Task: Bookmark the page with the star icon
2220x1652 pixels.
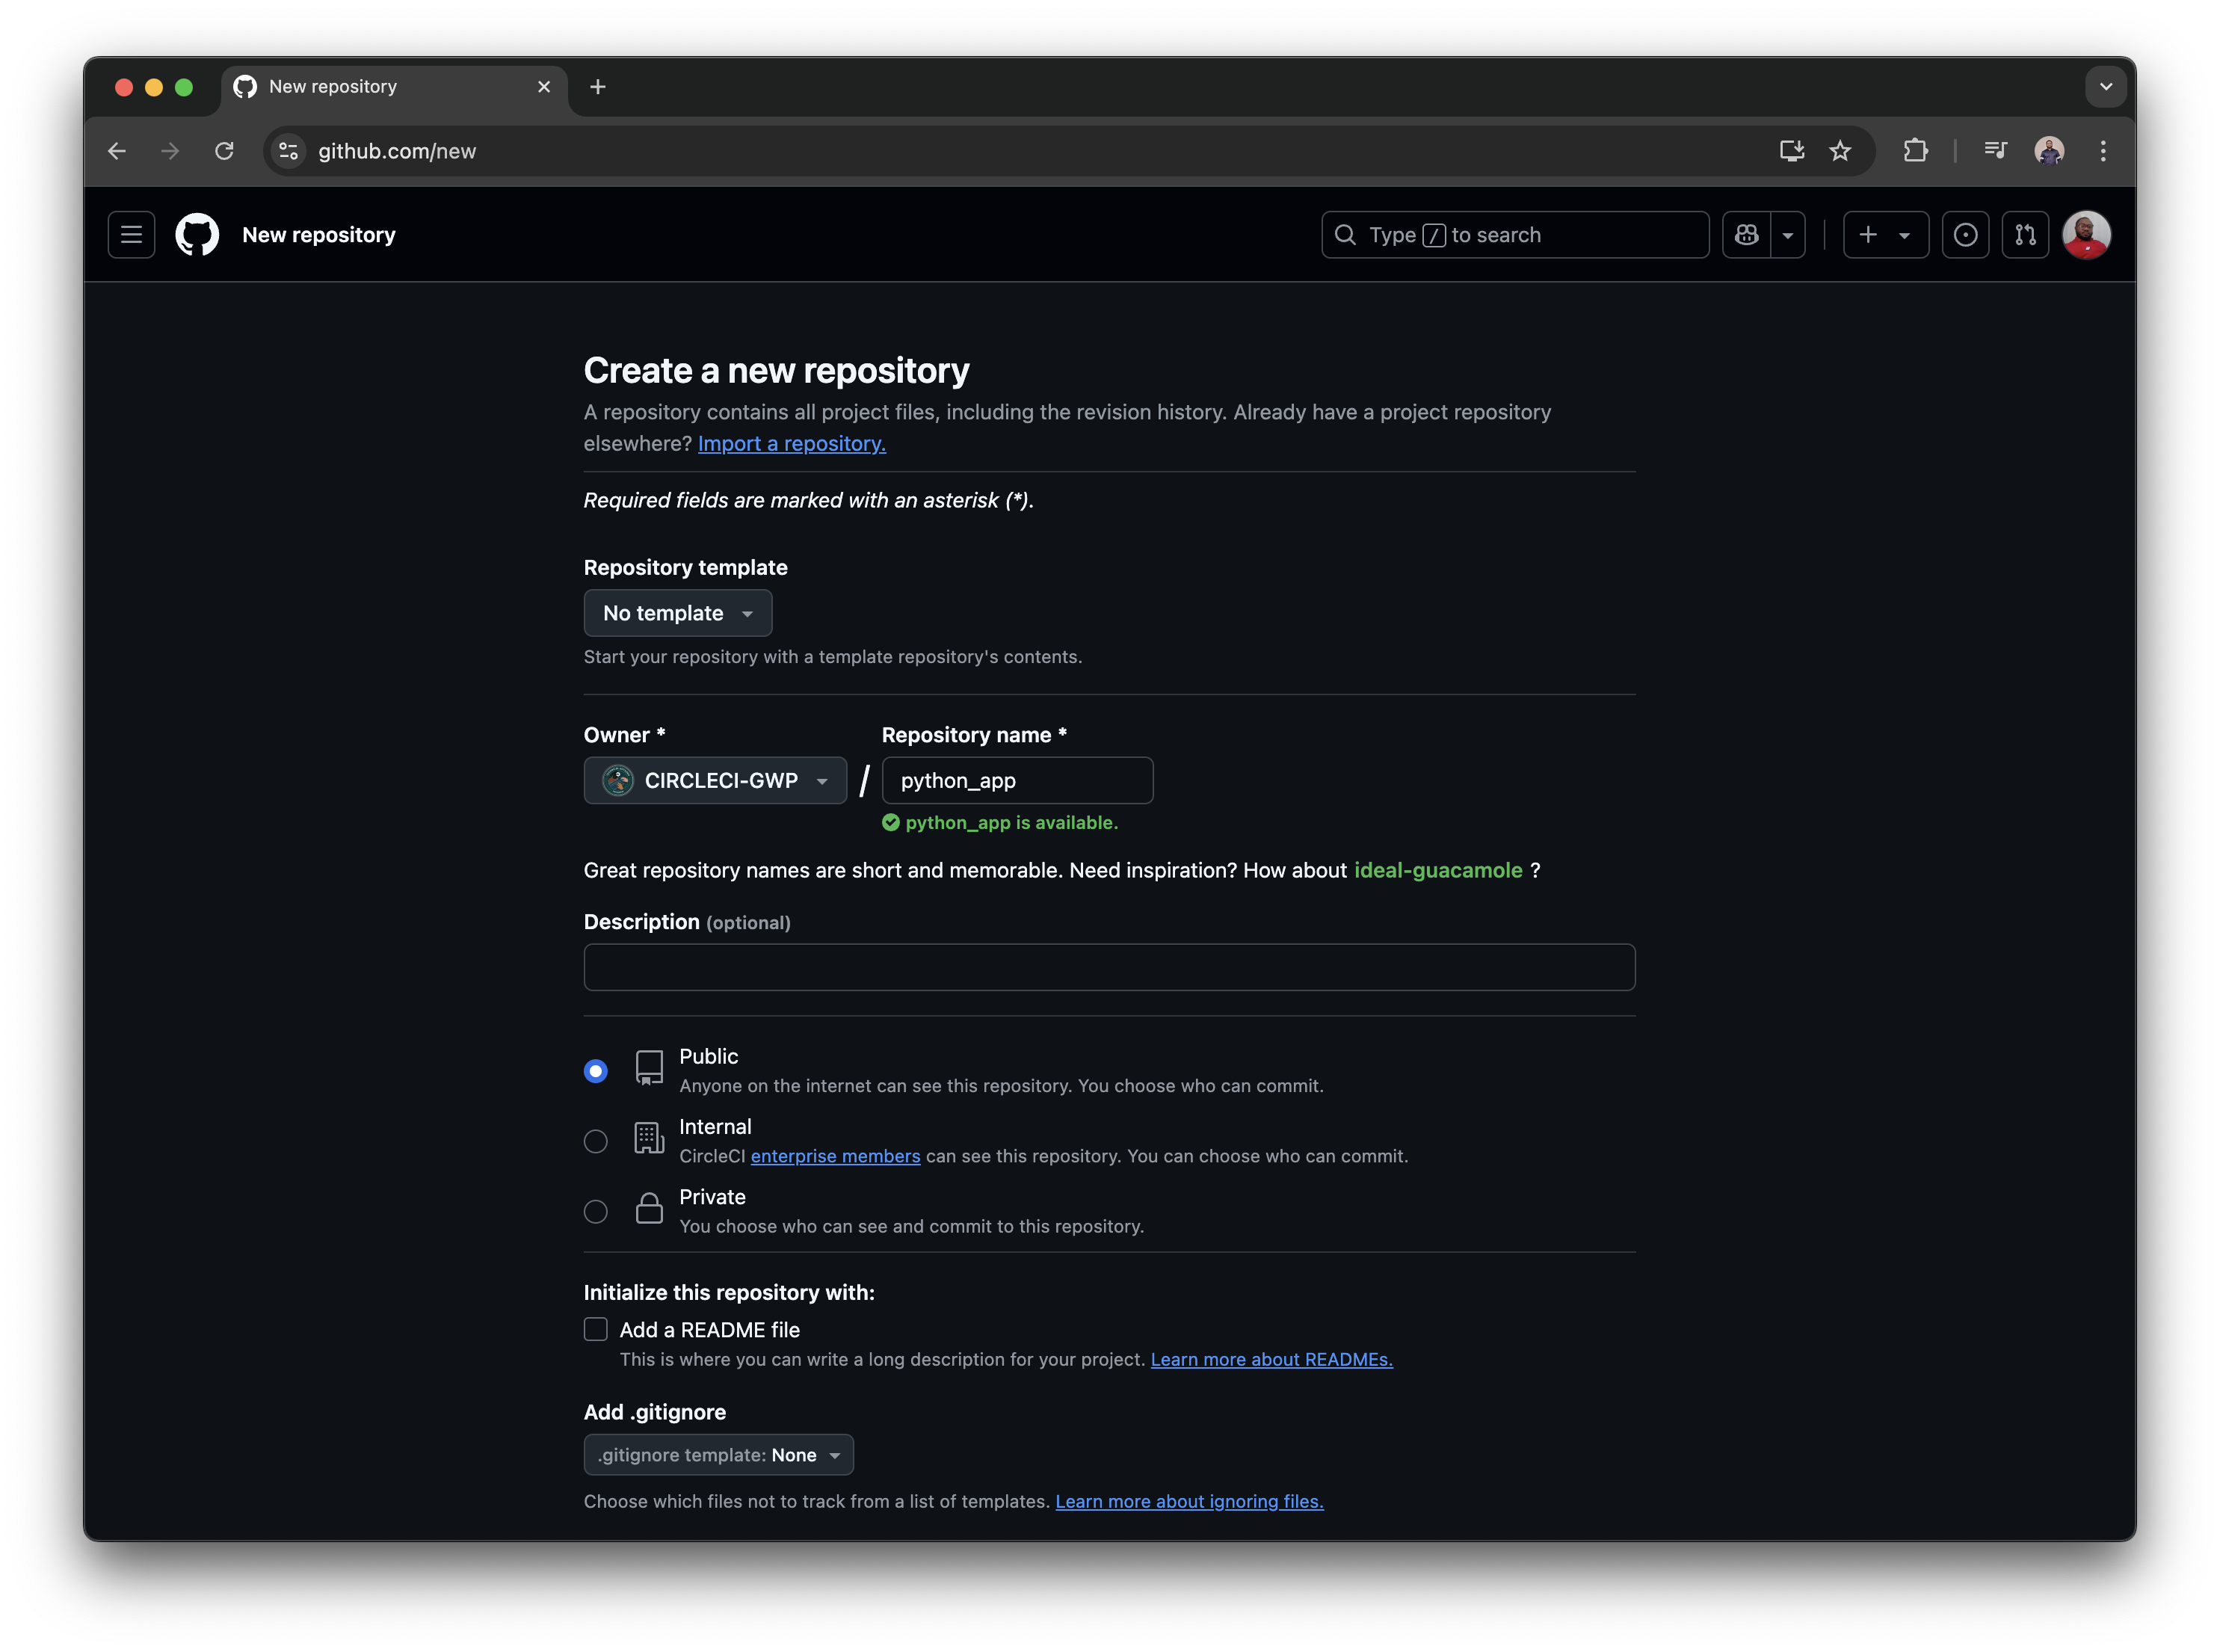Action: pos(1840,151)
